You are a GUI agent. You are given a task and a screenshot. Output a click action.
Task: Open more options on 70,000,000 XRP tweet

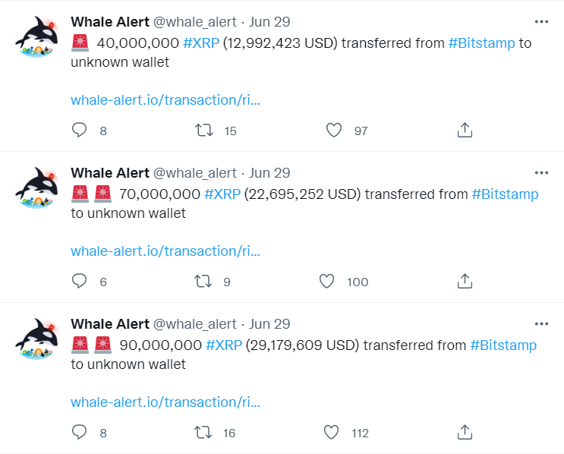[541, 173]
